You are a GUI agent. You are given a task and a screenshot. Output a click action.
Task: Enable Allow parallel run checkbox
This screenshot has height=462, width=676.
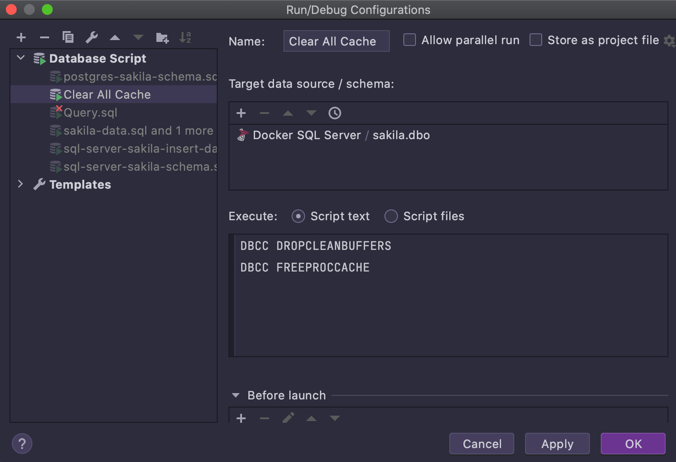click(410, 40)
